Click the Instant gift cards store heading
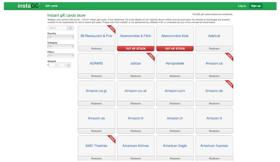280x162 pixels. 66,15
